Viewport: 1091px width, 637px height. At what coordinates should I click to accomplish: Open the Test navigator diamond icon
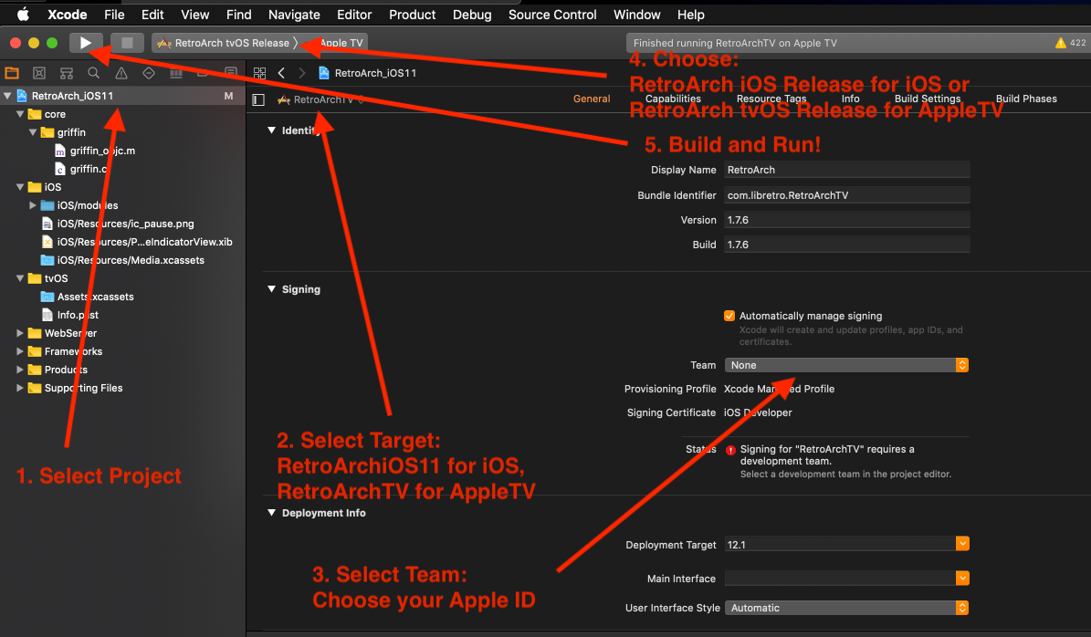click(x=148, y=73)
